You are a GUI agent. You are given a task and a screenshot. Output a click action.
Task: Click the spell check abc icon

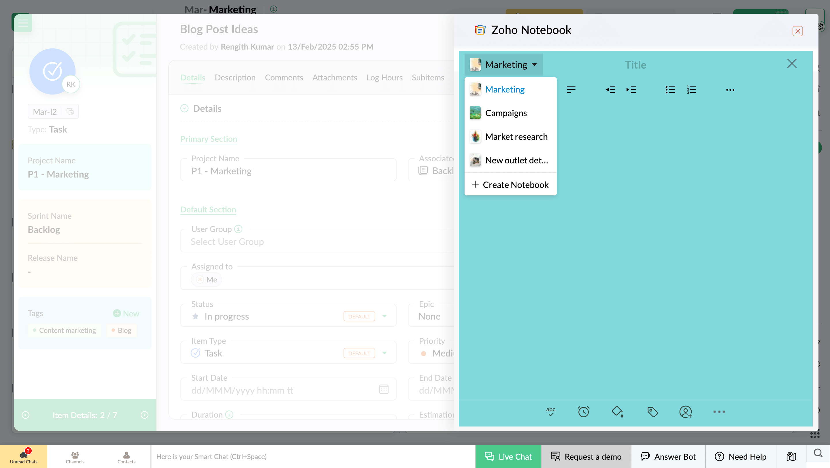[x=551, y=411]
